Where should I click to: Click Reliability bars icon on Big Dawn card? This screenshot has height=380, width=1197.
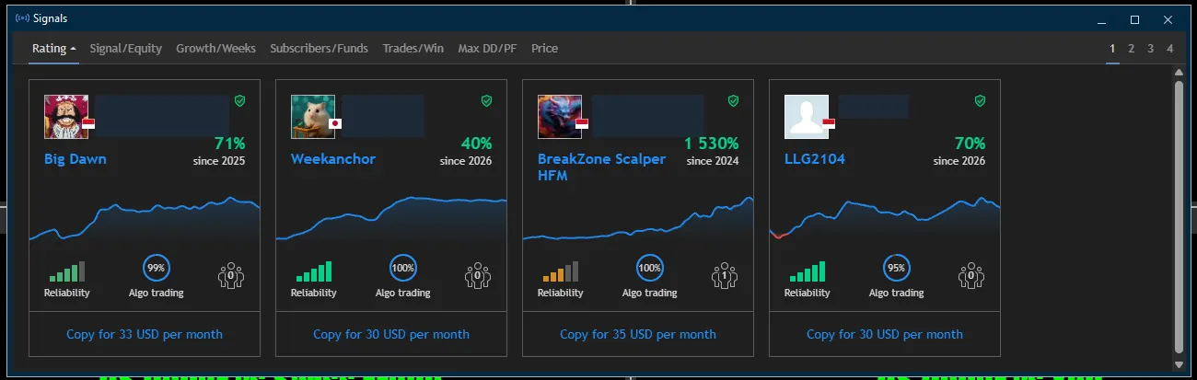tap(67, 271)
